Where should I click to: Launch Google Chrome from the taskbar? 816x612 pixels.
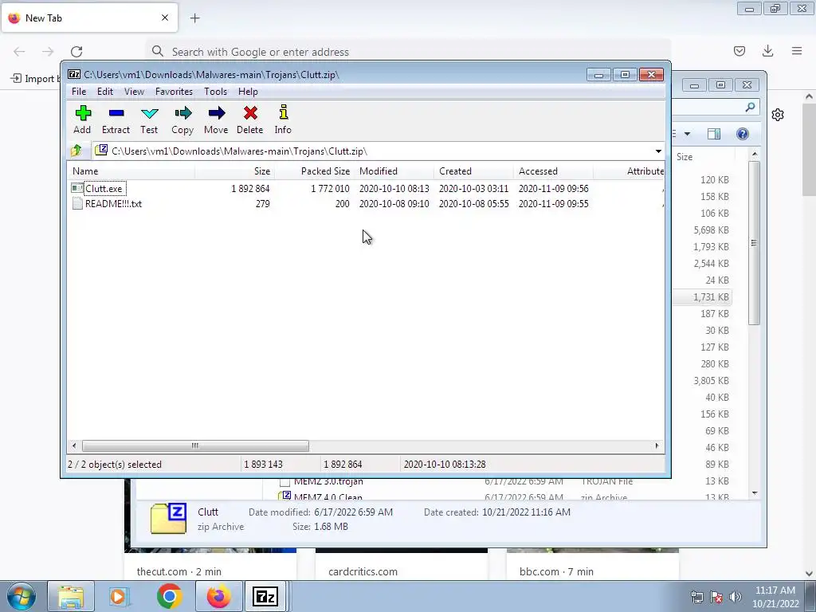[x=169, y=596]
